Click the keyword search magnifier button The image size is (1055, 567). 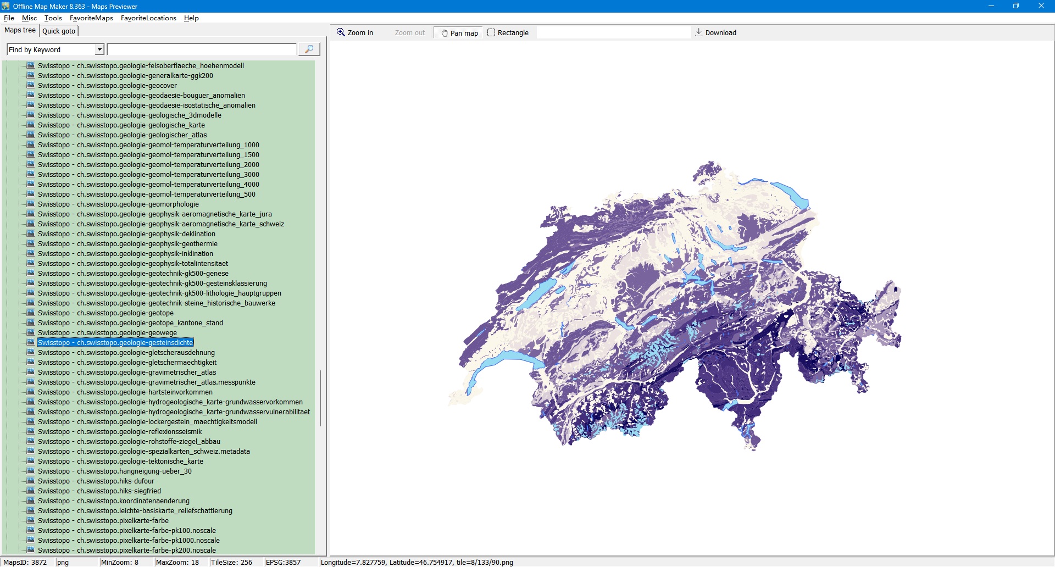(x=309, y=49)
